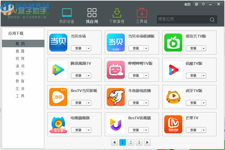Click the 爱奇艺TV版 app icon
This screenshot has width=225, height=150.
[x=173, y=42]
